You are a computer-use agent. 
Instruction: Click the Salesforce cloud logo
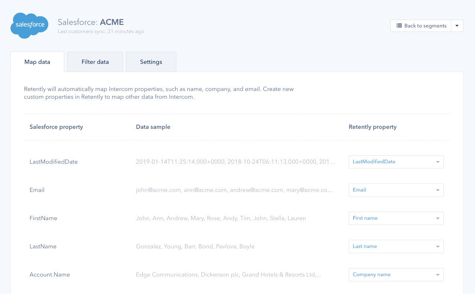pyautogui.click(x=29, y=26)
